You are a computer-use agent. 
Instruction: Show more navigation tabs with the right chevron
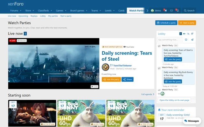(147, 10)
